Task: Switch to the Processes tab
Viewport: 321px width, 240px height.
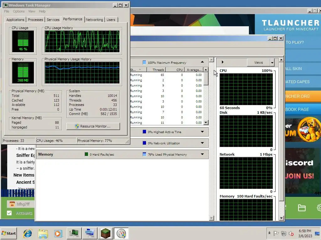Action: coord(35,20)
